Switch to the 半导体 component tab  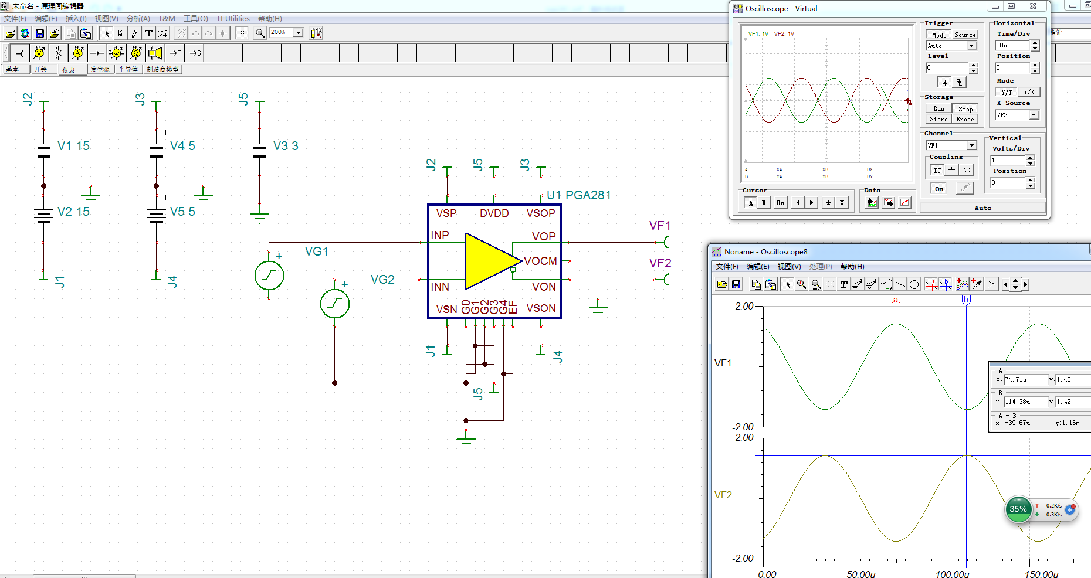pyautogui.click(x=128, y=69)
